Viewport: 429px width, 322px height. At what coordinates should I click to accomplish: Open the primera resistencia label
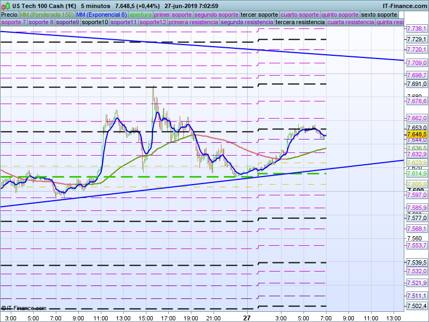coord(193,23)
